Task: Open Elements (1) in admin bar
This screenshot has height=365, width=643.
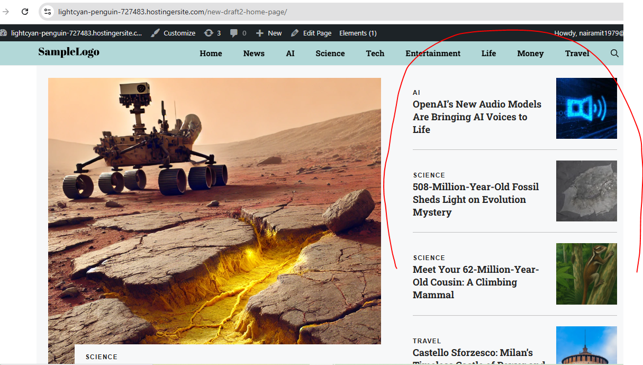Action: click(x=358, y=33)
